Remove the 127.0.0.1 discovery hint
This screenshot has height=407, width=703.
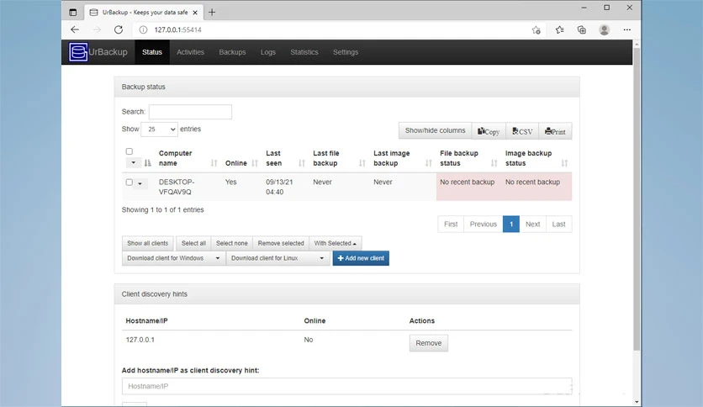click(x=429, y=343)
